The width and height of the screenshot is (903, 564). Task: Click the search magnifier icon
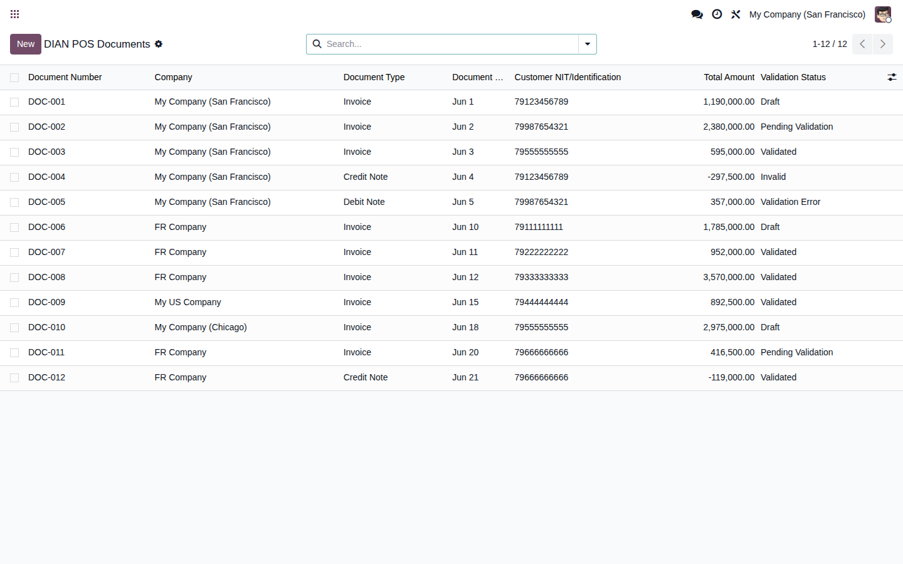point(317,44)
